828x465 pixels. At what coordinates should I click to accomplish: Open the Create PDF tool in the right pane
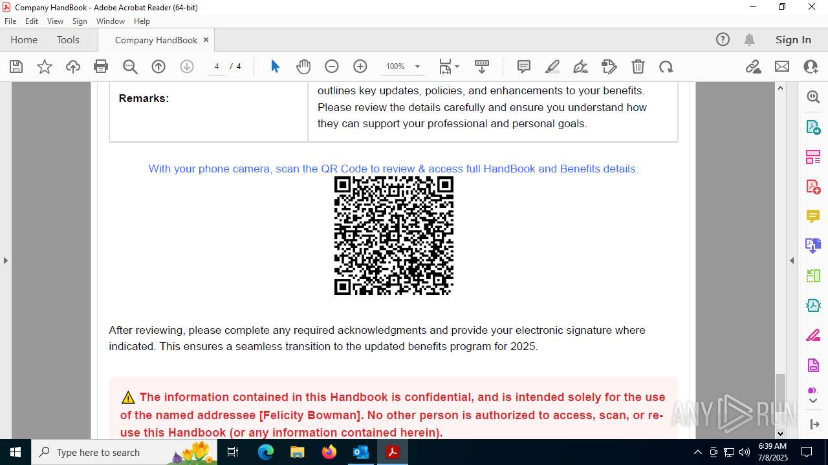813,186
